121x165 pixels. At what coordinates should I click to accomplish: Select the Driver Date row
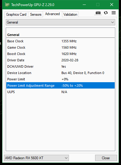[60, 60]
